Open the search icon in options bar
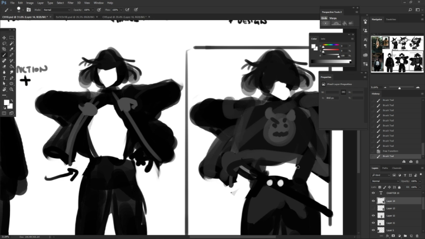This screenshot has height=239, width=425. click(410, 10)
